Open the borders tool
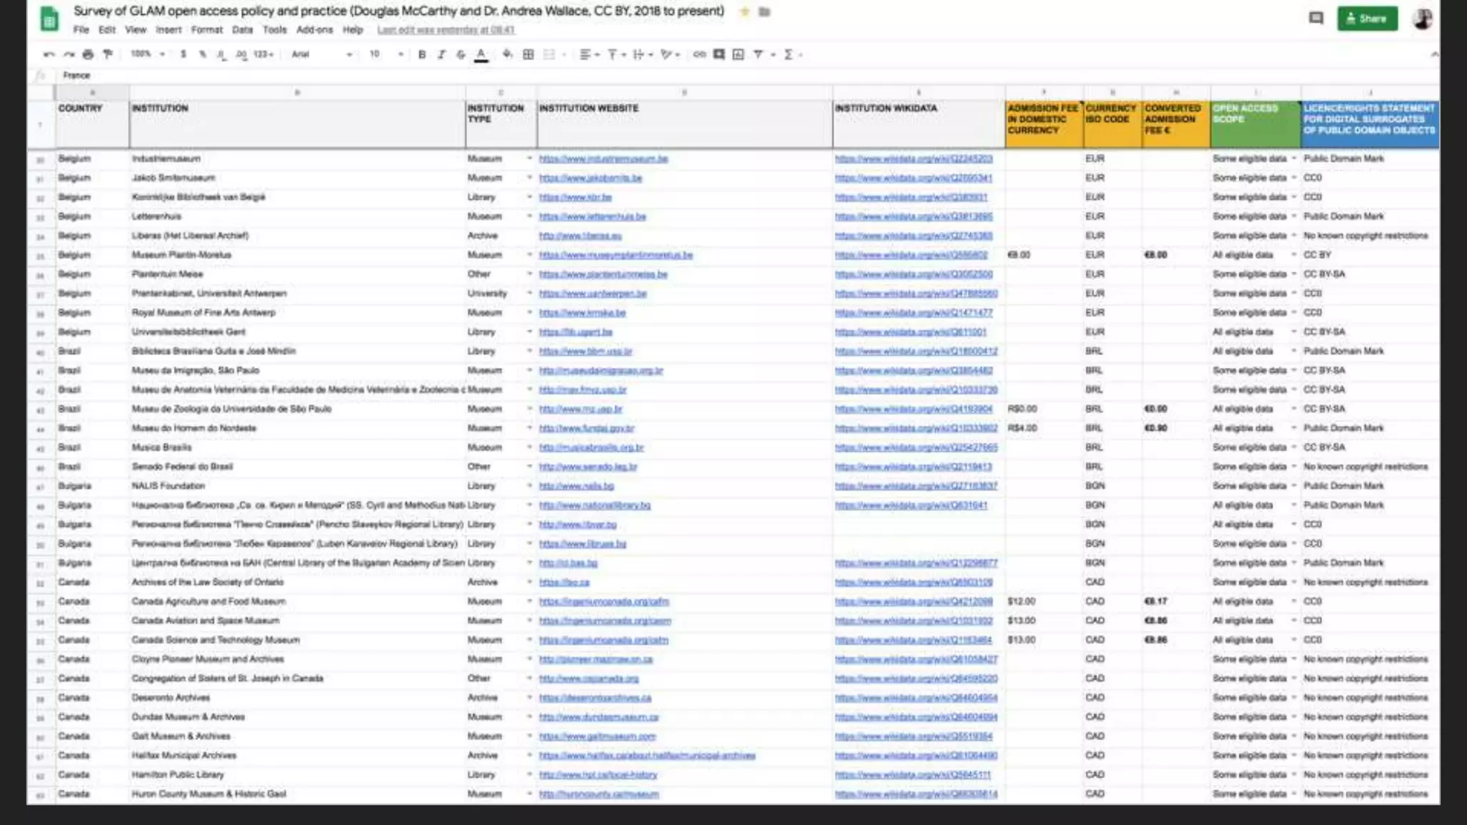1467x825 pixels. pos(529,54)
